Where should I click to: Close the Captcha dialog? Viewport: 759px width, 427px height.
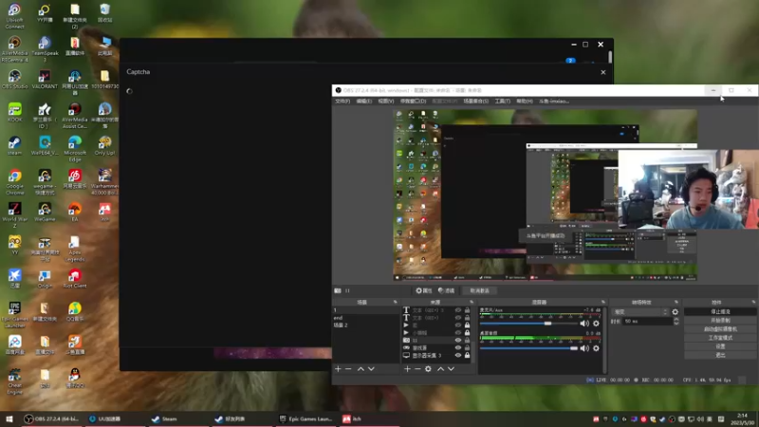tap(603, 72)
